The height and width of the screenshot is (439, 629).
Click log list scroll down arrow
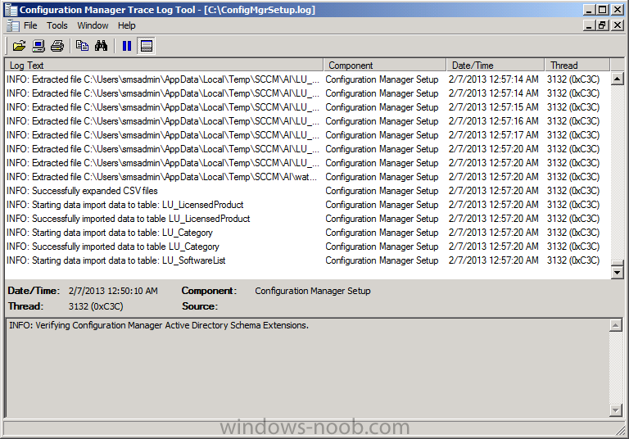click(617, 273)
